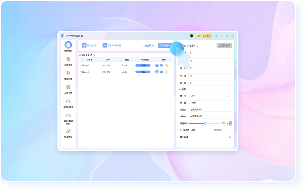
Task: Open the 音频分割 sidebar tool
Action: [68, 89]
